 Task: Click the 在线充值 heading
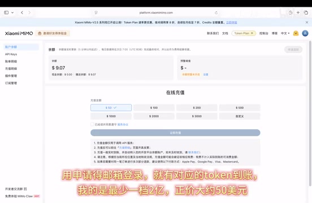(x=175, y=92)
